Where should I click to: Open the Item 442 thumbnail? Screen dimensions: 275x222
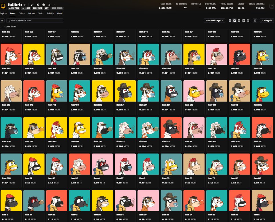[34, 91]
